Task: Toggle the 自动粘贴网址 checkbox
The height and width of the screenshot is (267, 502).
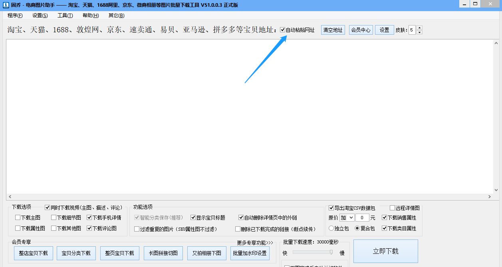Action: pyautogui.click(x=283, y=30)
